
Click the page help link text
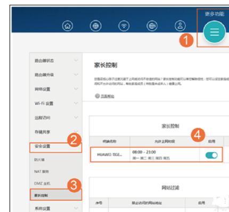(x=108, y=96)
